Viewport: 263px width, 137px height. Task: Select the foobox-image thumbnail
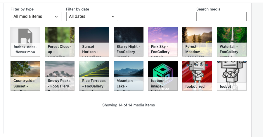point(163,76)
